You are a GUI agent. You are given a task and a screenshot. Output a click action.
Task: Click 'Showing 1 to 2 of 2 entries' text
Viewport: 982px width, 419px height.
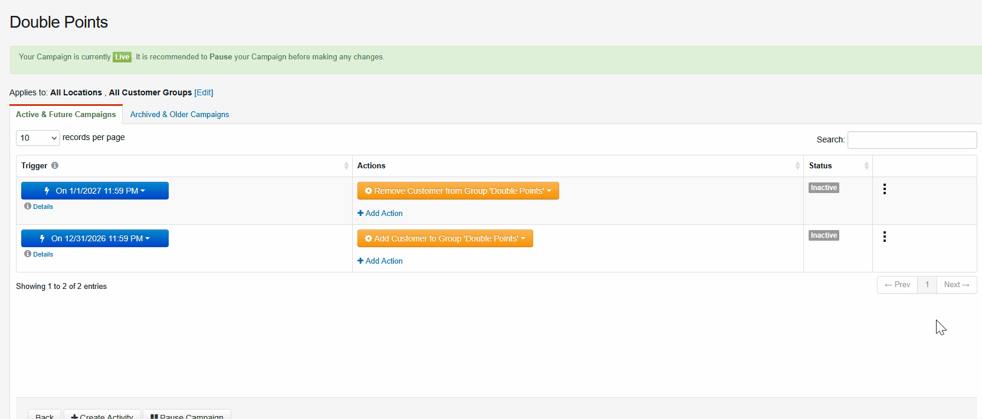pos(61,287)
